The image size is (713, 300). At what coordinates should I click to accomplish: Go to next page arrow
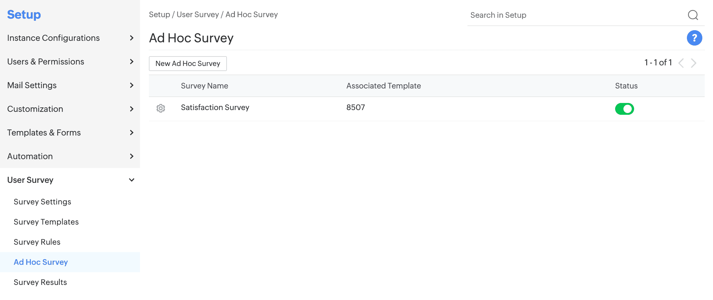click(694, 63)
